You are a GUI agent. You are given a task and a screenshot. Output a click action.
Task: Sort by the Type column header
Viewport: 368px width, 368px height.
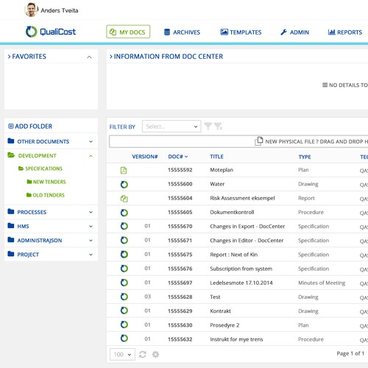(x=305, y=157)
